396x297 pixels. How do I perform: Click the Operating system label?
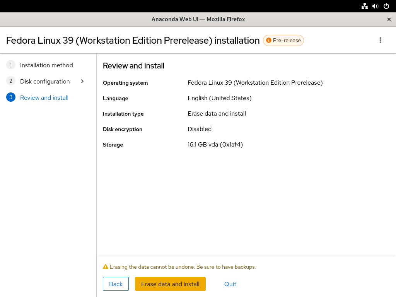click(x=125, y=83)
